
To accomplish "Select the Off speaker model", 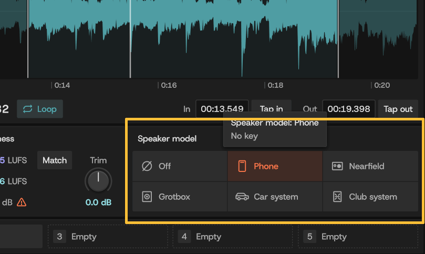I will coord(180,166).
